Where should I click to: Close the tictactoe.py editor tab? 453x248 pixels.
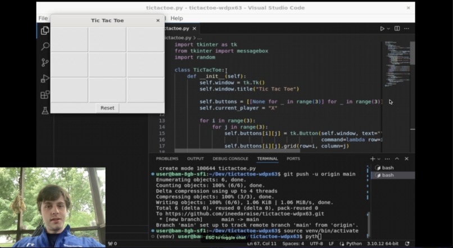pos(194,28)
